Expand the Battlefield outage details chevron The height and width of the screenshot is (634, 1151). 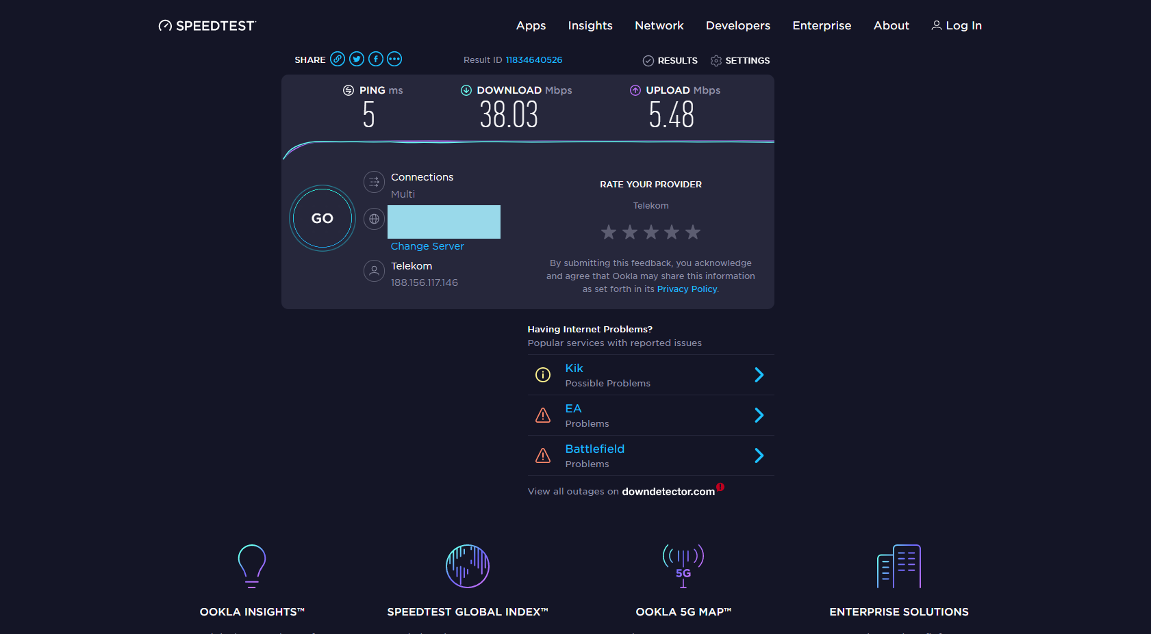(x=759, y=455)
